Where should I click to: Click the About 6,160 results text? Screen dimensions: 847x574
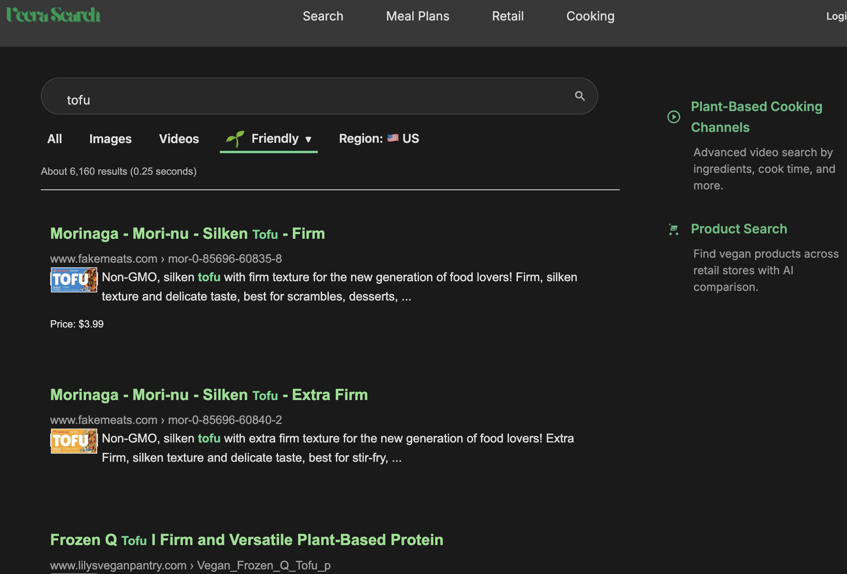click(x=119, y=171)
